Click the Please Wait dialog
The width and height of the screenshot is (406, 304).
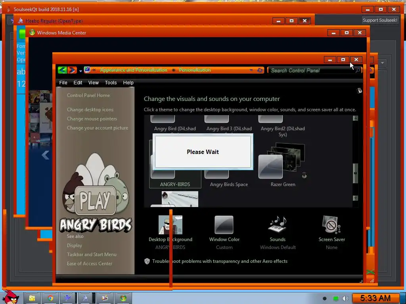click(203, 152)
